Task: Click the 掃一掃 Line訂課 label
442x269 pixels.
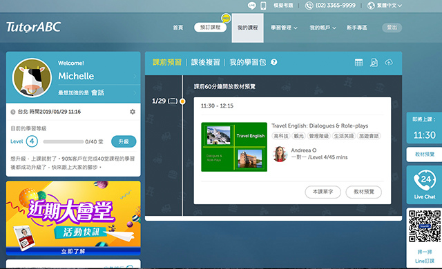Action: tap(425, 257)
